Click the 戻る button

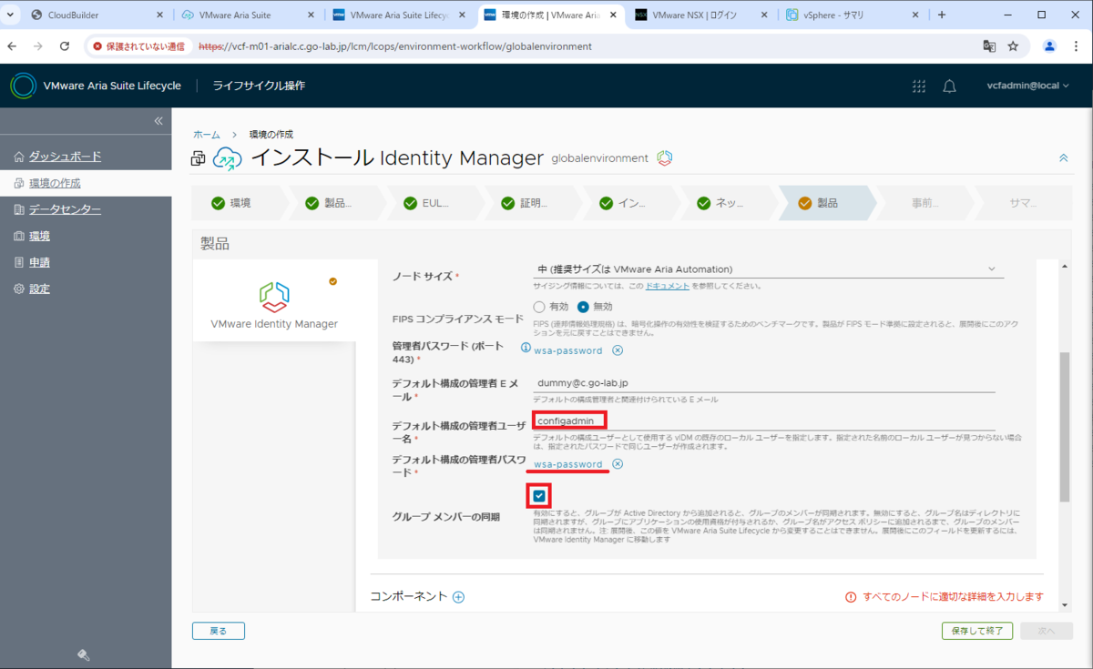click(219, 630)
